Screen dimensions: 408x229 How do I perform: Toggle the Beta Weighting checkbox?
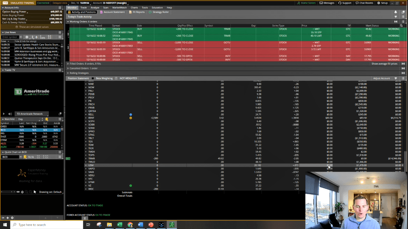coord(93,78)
